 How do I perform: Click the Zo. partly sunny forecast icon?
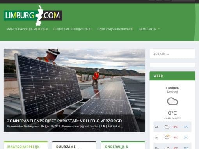pyautogui.click(x=167, y=137)
